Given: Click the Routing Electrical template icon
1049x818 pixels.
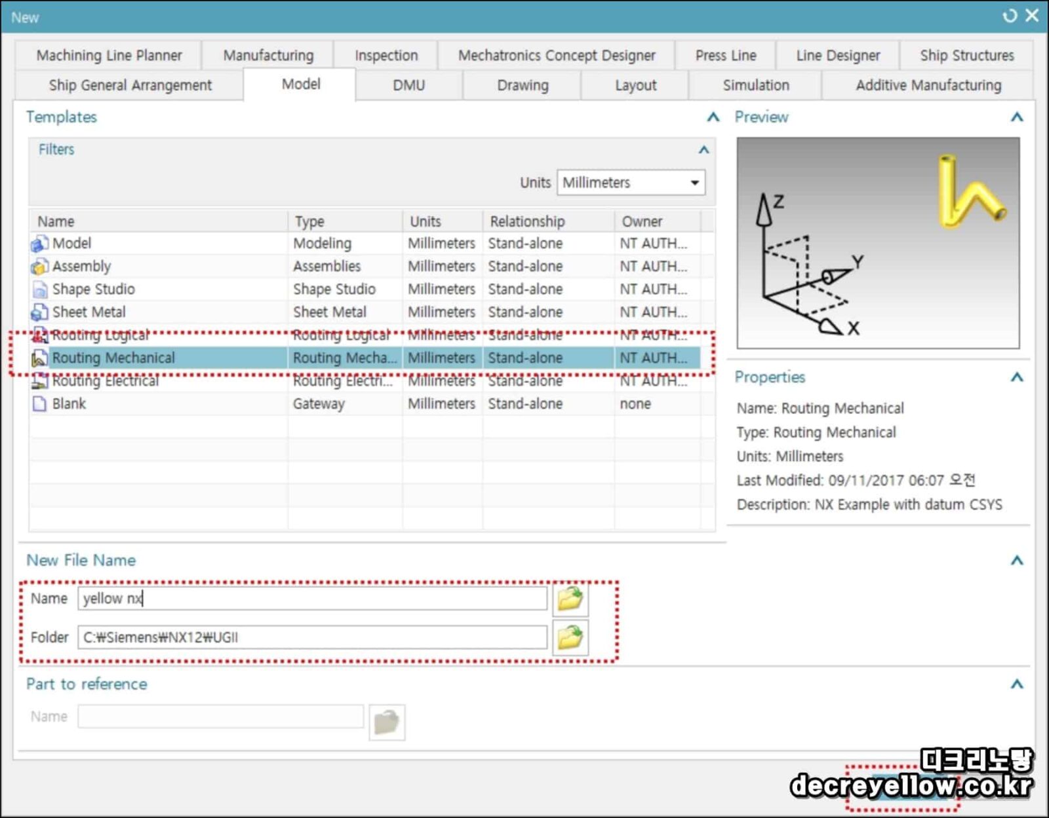Looking at the screenshot, I should point(39,381).
